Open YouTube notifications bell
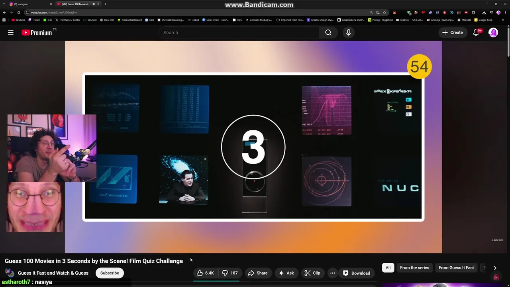The image size is (510, 287). 476,33
